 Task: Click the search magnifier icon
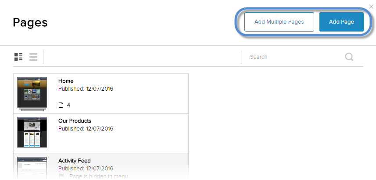(x=349, y=57)
